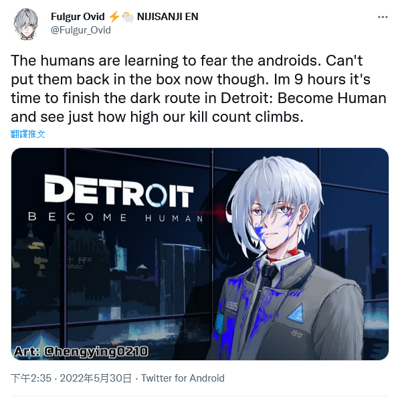Click the sheep emoji beside the name

click(x=128, y=17)
